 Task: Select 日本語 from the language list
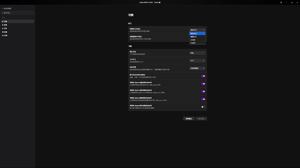tap(197, 40)
